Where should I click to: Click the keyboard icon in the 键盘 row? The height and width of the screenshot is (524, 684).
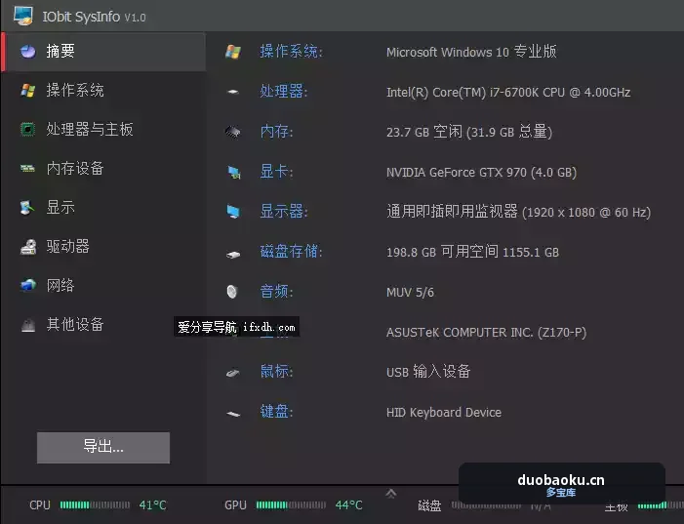[x=233, y=414]
